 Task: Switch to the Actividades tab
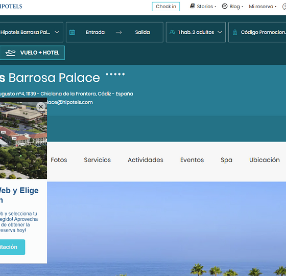coord(146,160)
